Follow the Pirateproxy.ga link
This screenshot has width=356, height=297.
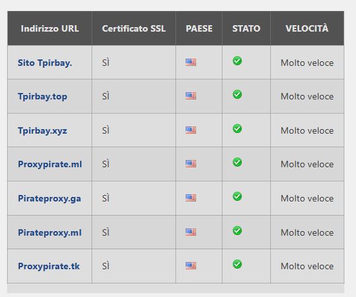click(x=49, y=198)
